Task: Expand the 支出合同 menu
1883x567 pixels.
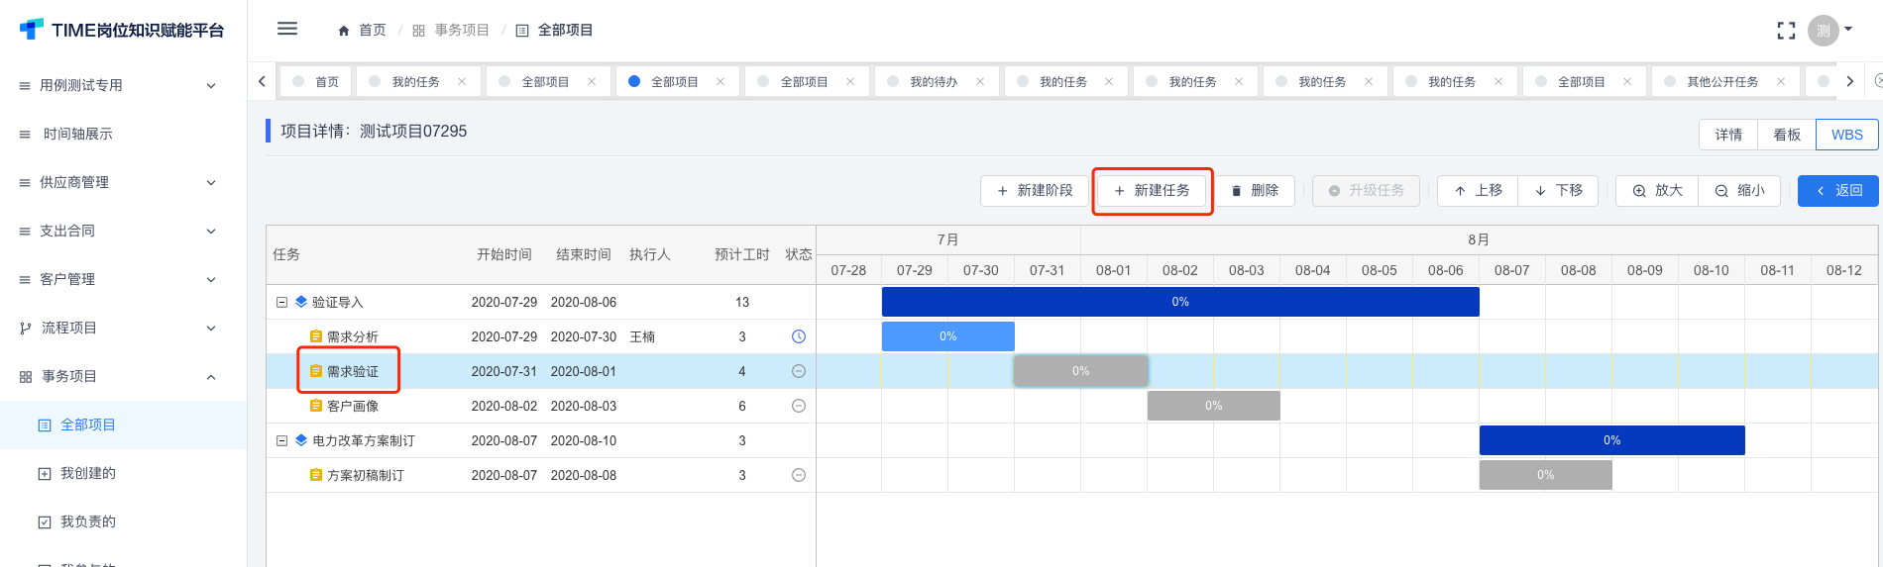Action: (x=123, y=231)
